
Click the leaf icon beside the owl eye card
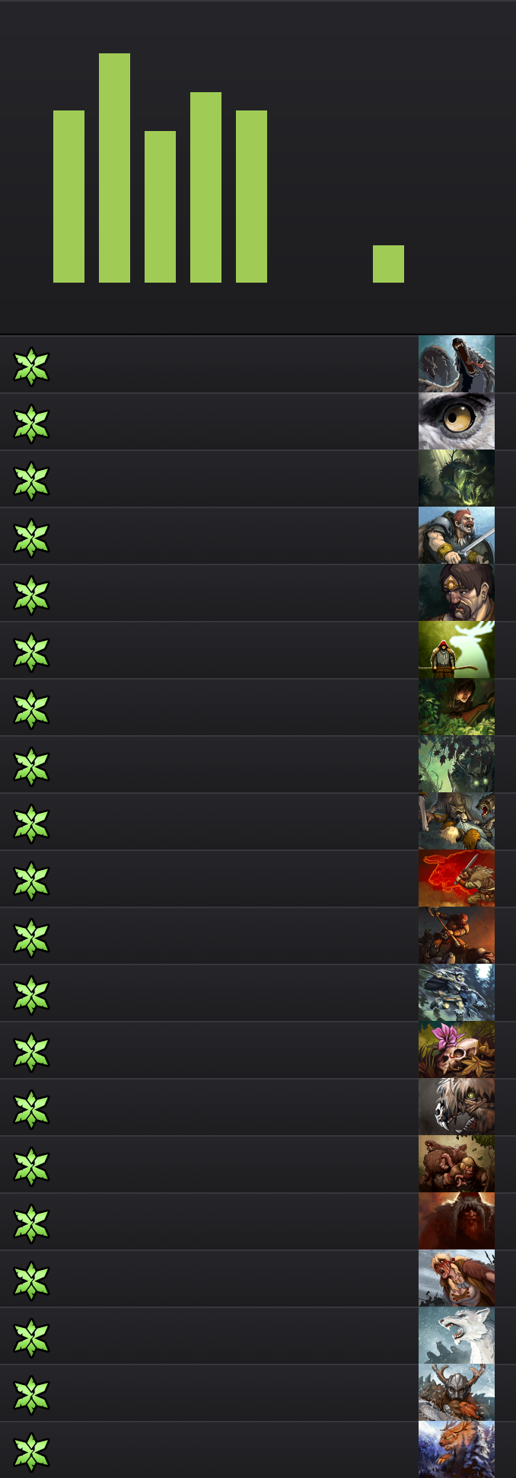(x=31, y=424)
